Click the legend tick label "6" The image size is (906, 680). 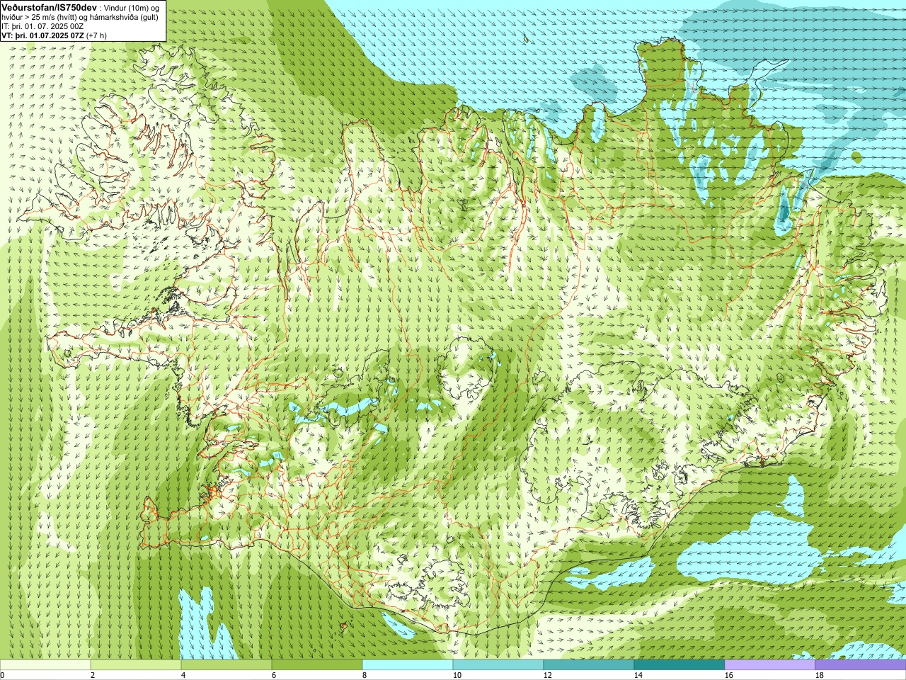coord(274,675)
